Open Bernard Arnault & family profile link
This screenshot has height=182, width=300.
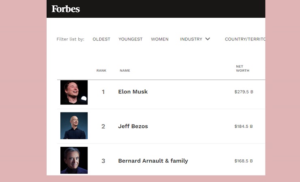[153, 161]
